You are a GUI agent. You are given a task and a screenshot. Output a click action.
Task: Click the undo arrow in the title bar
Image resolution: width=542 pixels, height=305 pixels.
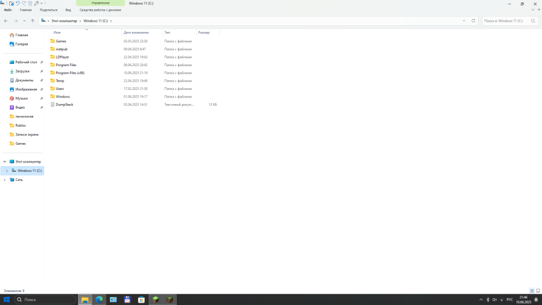[18, 3]
